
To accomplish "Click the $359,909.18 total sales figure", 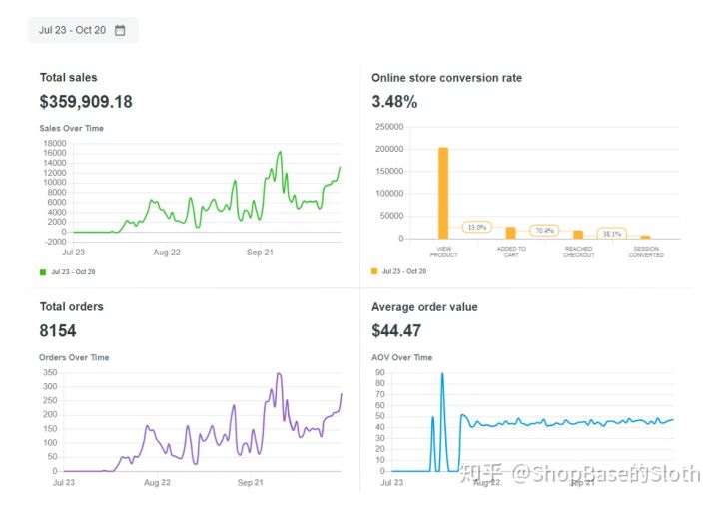I will click(x=86, y=102).
